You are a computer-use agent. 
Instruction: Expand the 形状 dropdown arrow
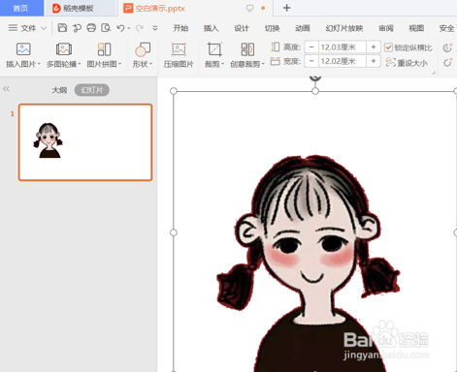click(x=150, y=64)
